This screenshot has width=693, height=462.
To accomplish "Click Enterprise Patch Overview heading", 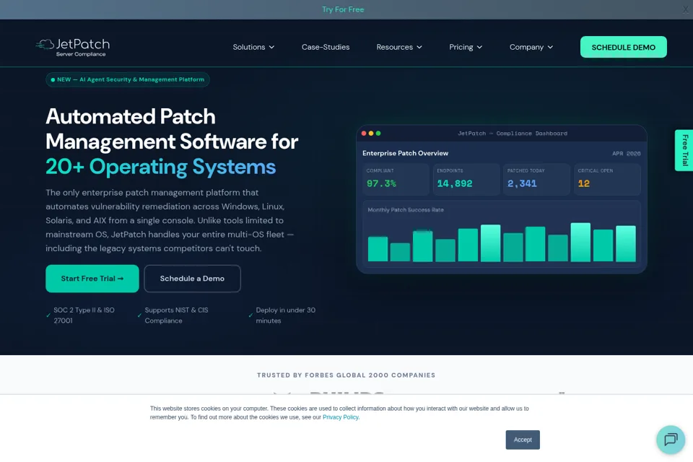I will [405, 154].
